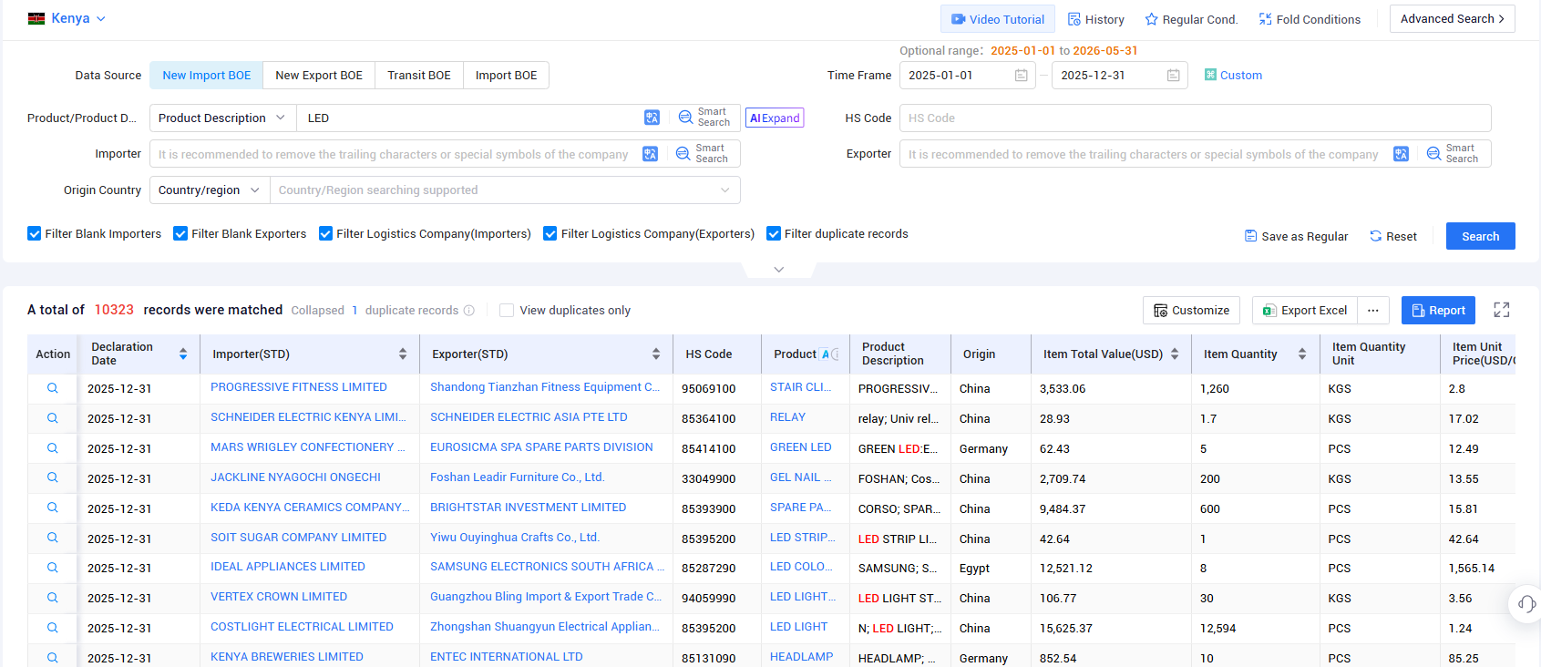Screen dimensions: 1541x667
Task: Collapse the search conditions panel chevron
Action: (779, 269)
